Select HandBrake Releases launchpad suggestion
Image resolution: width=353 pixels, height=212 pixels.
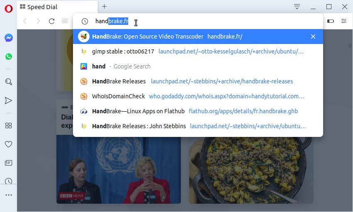tap(198, 81)
